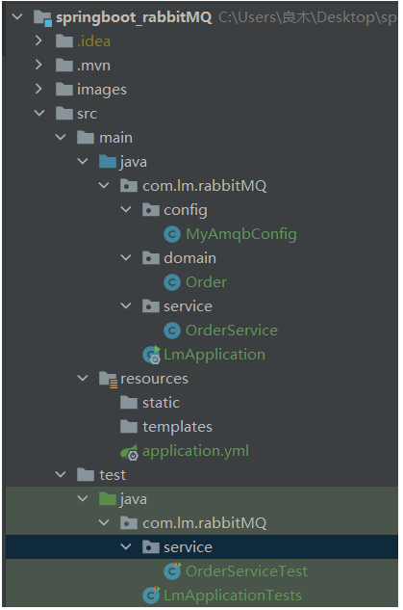This screenshot has height=610, width=403.
Task: Expand the .idea folder
Action: click(38, 40)
